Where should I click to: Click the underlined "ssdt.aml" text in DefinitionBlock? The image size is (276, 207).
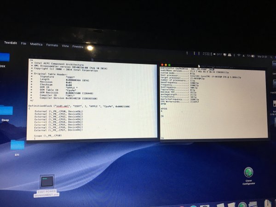pos(63,106)
